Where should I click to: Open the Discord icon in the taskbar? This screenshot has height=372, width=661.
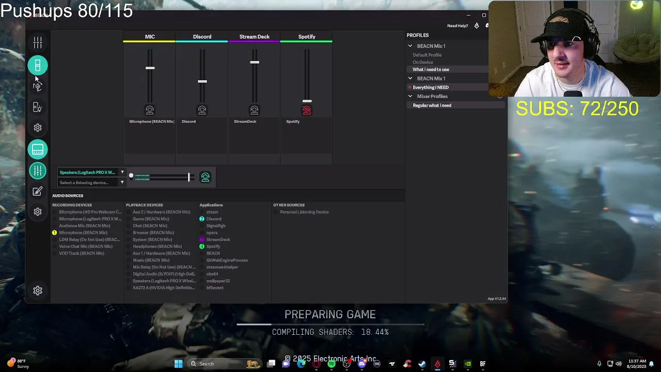tap(361, 364)
